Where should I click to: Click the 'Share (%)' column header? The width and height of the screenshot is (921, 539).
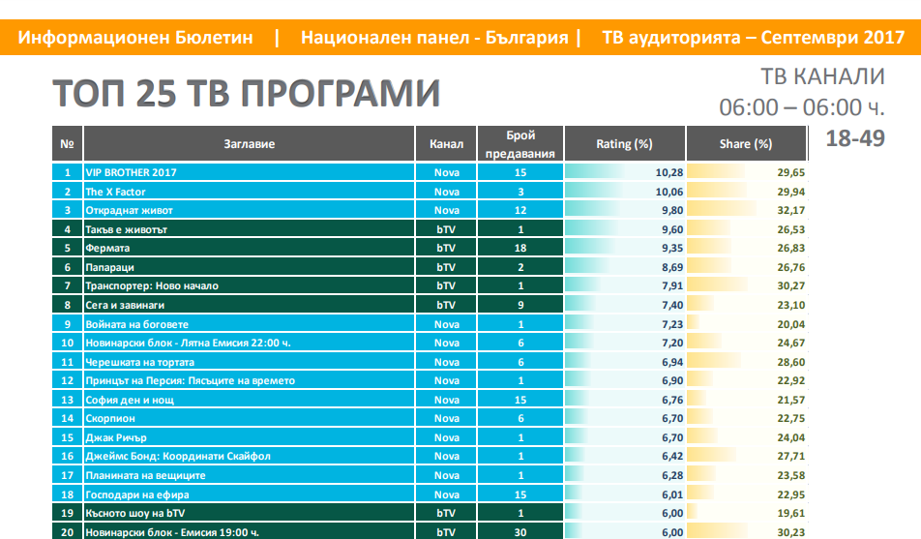point(745,144)
